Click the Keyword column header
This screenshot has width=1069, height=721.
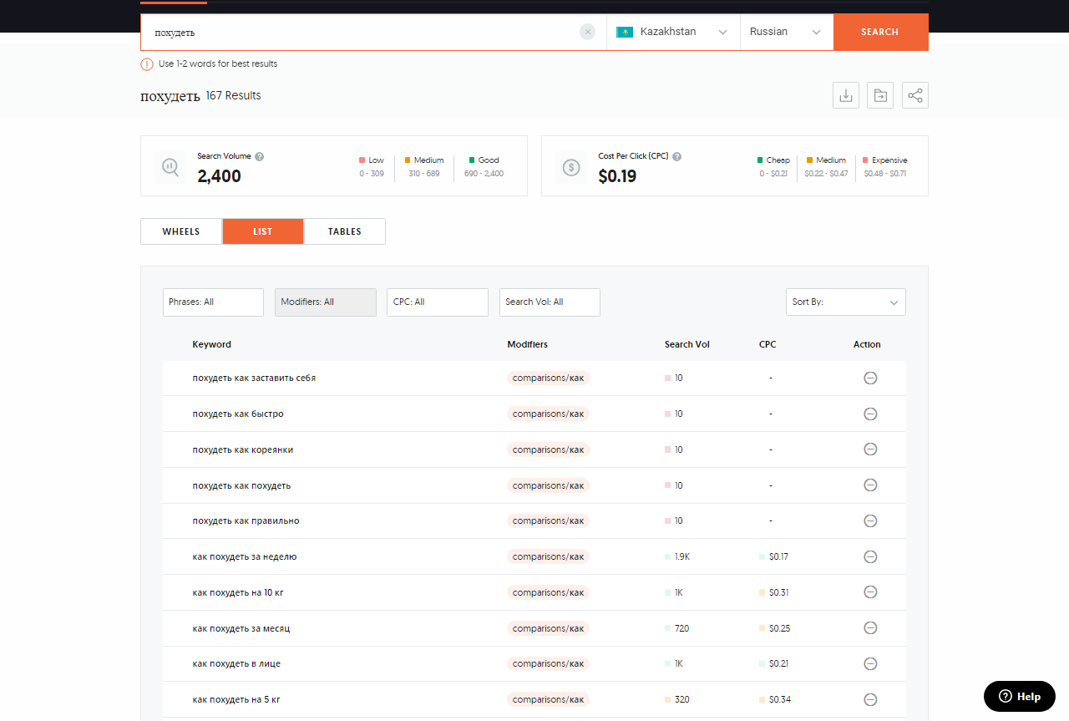212,344
